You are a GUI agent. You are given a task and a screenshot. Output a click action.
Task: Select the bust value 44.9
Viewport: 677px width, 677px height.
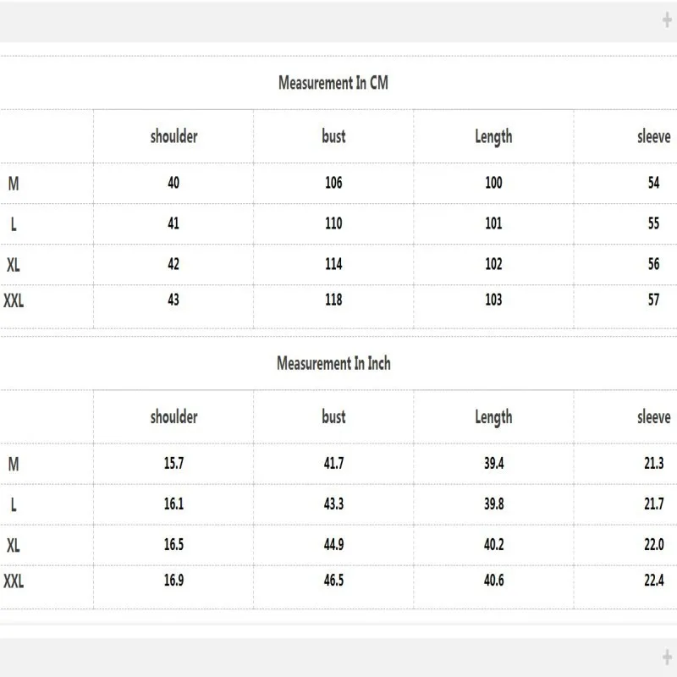tap(333, 544)
